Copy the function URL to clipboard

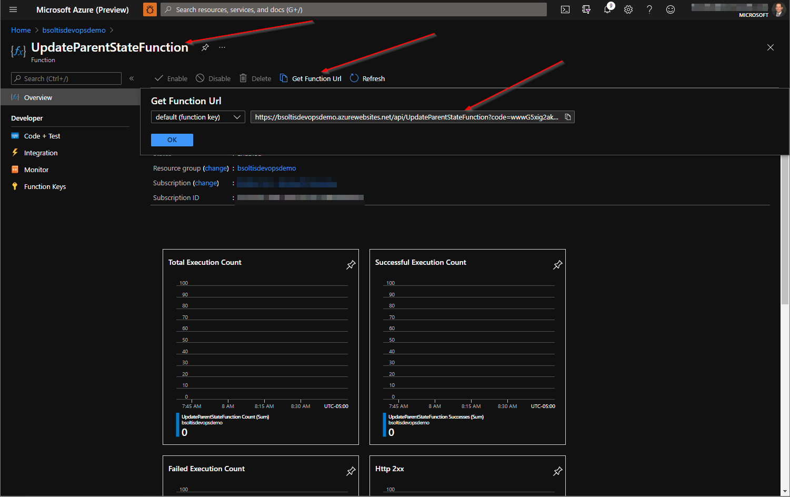[568, 117]
